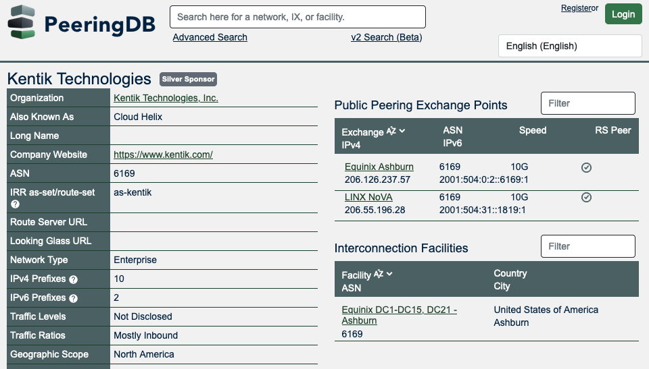
Task: Sort by City column header in facilities table
Action: [502, 286]
